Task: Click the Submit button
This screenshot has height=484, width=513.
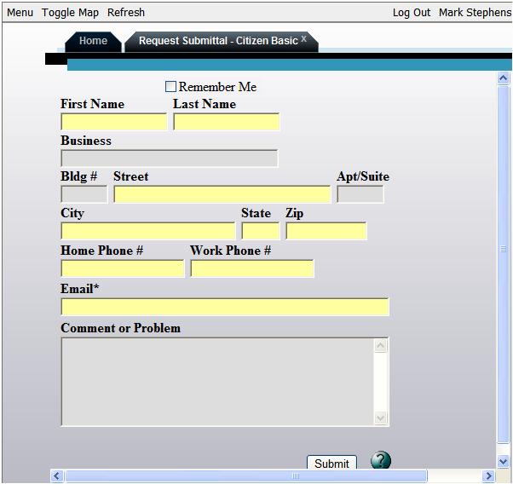Action: (331, 463)
